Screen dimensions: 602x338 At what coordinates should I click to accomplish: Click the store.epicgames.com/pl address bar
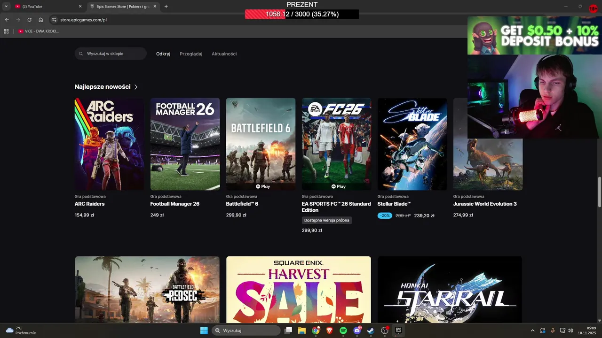coord(84,20)
